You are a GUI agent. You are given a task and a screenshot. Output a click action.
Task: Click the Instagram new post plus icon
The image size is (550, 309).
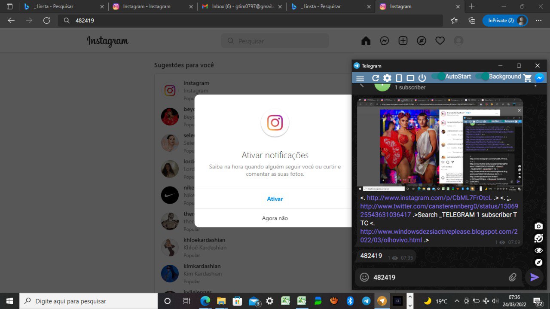(403, 41)
